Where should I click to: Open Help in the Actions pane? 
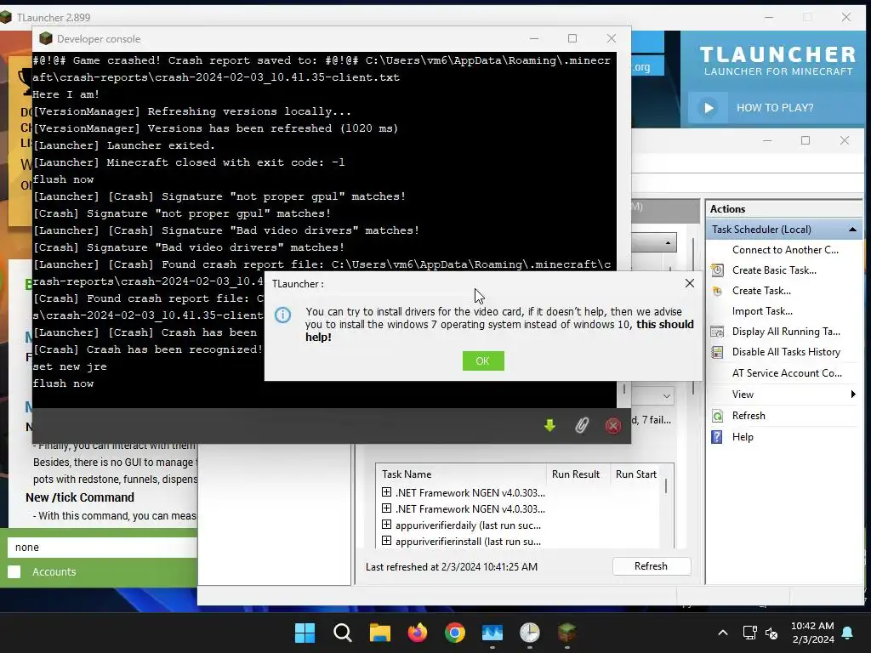tap(743, 437)
